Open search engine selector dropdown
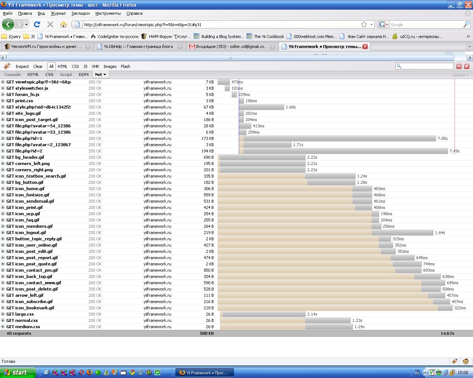The height and width of the screenshot is (378, 473). [x=387, y=25]
